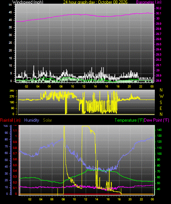The height and width of the screenshot is (204, 171).
Task: Click the '08' hour label under the temperature graph
Action: (x=63, y=199)
